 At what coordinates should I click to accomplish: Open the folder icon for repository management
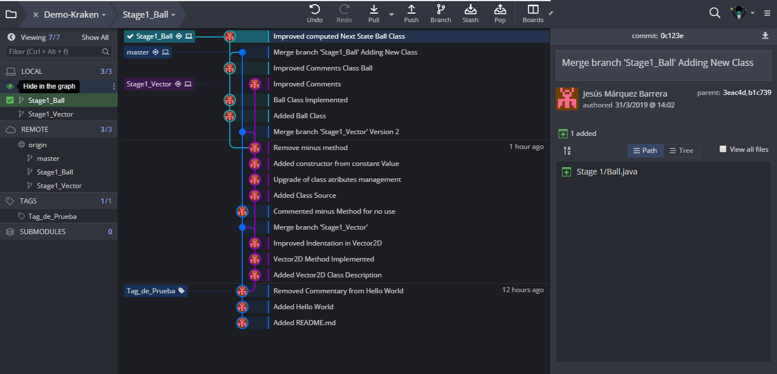(x=11, y=14)
